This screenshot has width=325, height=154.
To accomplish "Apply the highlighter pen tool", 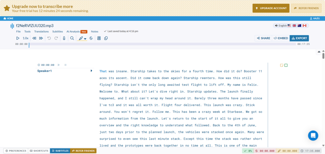I will click(x=81, y=38).
